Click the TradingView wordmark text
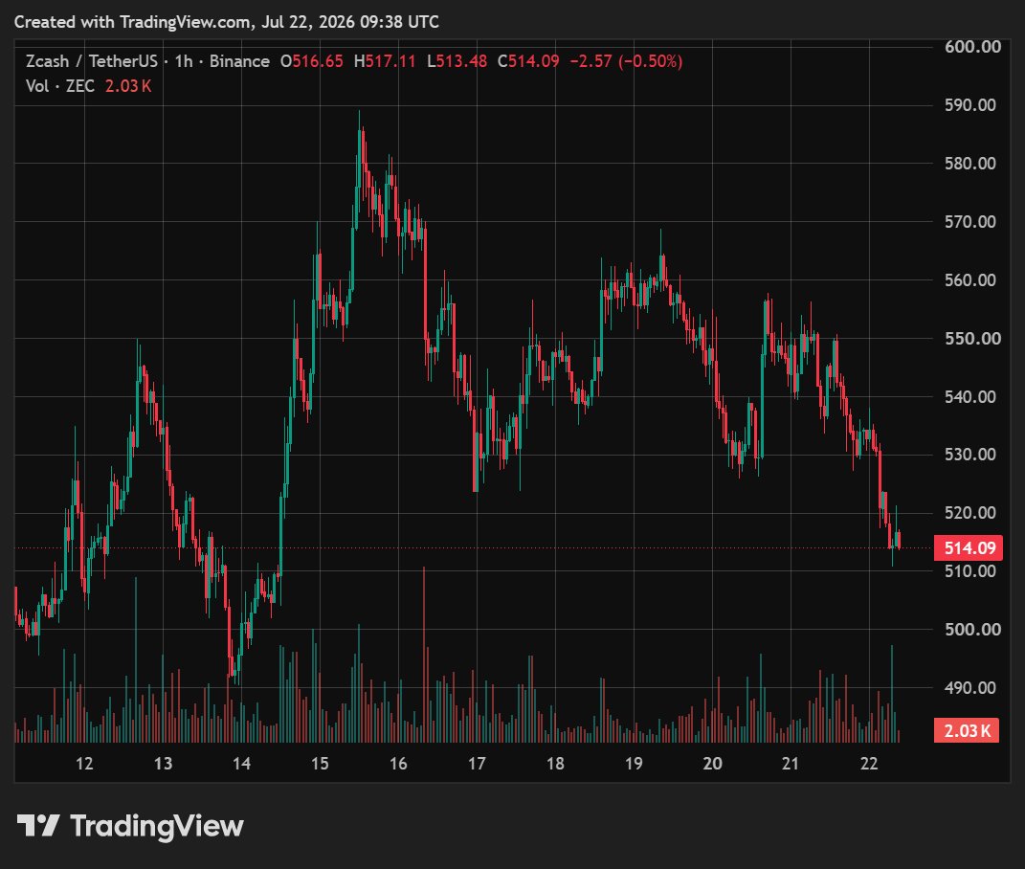Screen dimensions: 1025x869 click(x=157, y=826)
